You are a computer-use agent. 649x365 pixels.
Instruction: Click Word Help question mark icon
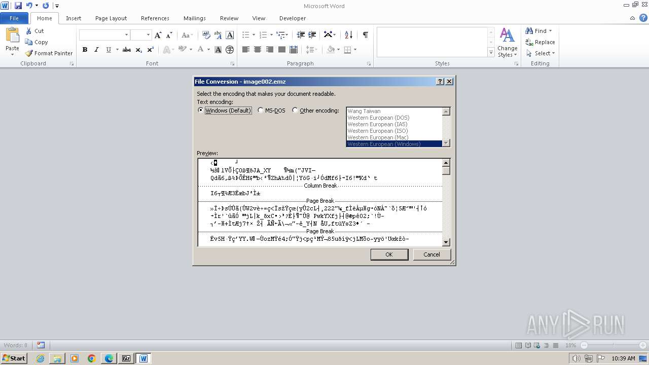click(x=642, y=18)
